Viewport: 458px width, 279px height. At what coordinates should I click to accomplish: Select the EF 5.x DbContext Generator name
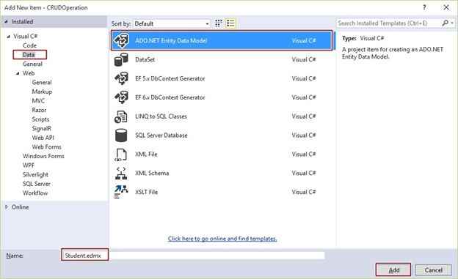pos(170,78)
